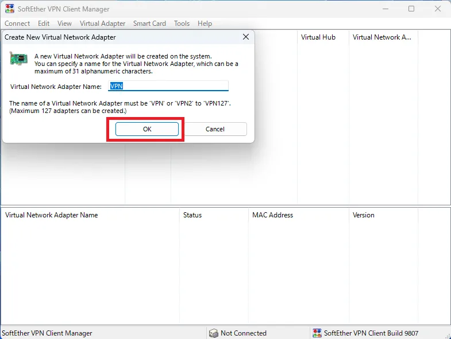
Task: Minimize the SoftEther VPN Client Manager window
Action: pyautogui.click(x=386, y=9)
